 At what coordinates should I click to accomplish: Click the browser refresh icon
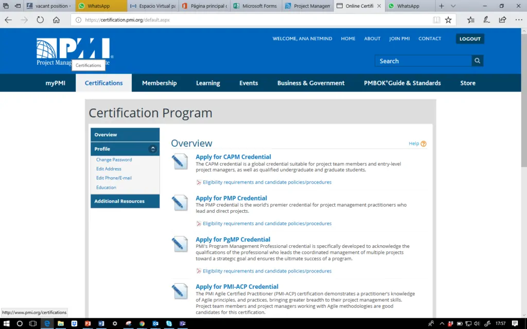click(40, 20)
